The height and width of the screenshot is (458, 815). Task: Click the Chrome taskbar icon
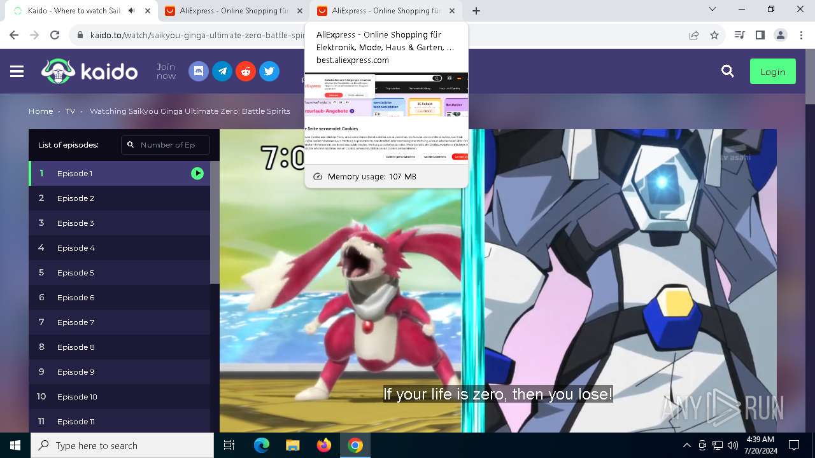click(355, 445)
